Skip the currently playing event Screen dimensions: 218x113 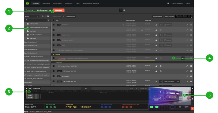(x=183, y=58)
